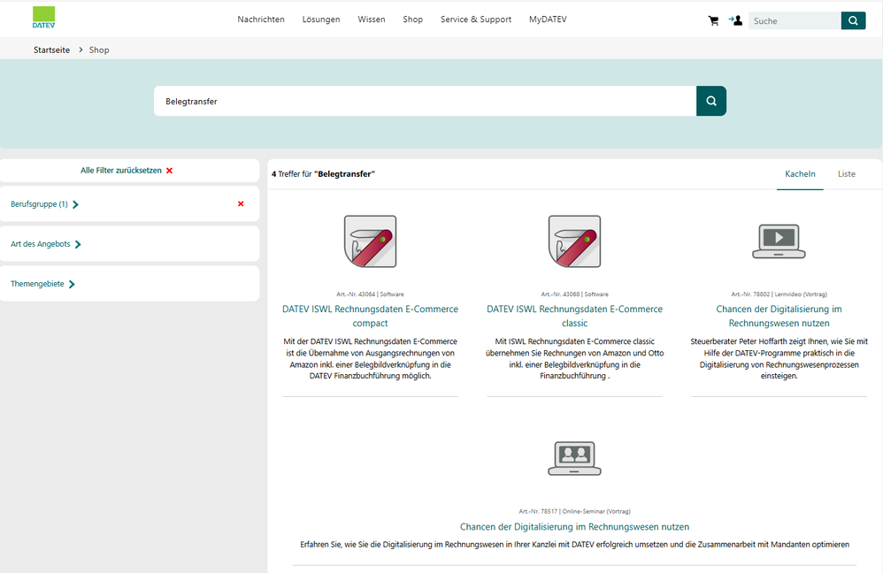Switch to the Kacheln view tab
The image size is (883, 573).
coord(800,174)
